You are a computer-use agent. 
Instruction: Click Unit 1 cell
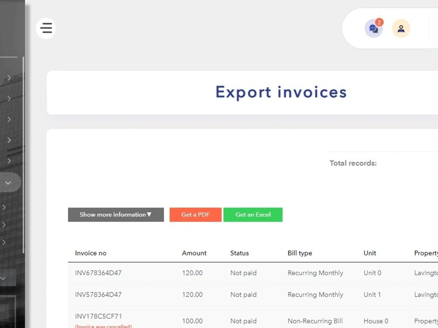tap(372, 294)
